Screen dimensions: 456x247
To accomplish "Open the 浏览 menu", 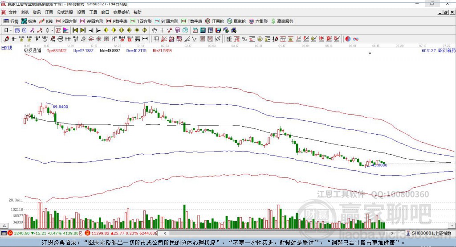I will (25, 12).
